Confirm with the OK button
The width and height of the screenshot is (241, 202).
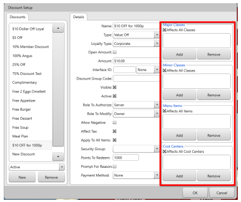195,193
